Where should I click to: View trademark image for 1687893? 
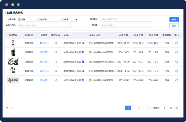pos(13,71)
